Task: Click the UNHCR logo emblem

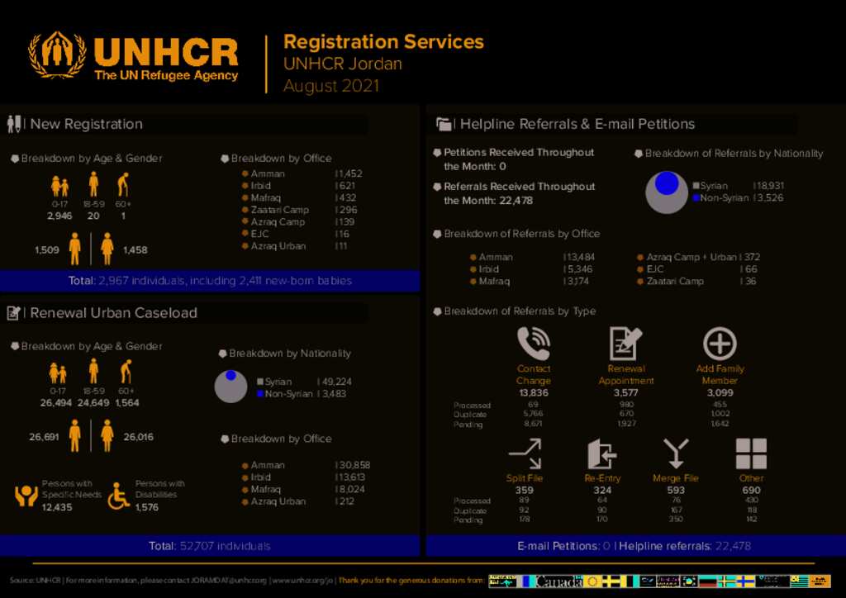Action: [x=57, y=55]
